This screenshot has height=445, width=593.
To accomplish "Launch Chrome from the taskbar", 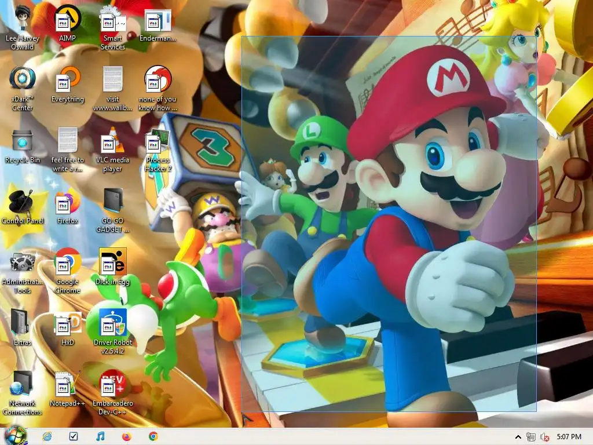I will [x=153, y=437].
